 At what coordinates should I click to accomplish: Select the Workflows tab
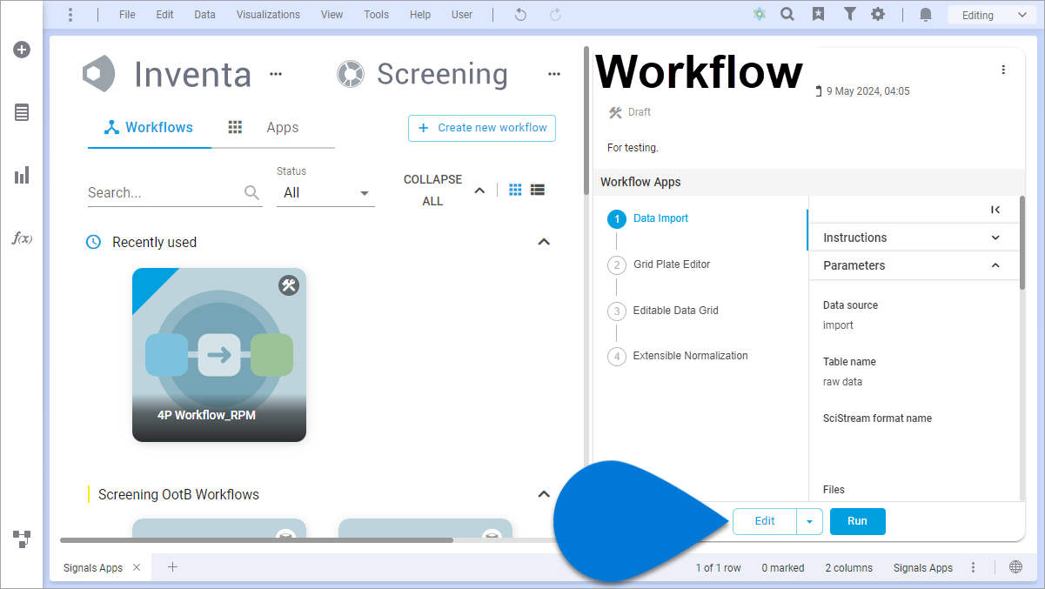point(149,128)
